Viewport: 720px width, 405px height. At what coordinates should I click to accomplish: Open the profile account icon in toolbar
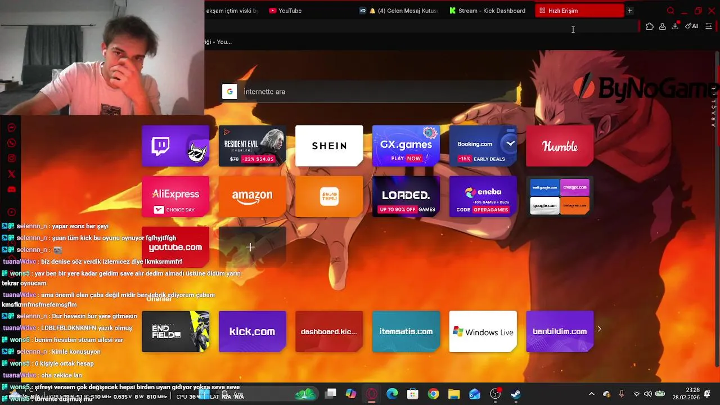(663, 26)
